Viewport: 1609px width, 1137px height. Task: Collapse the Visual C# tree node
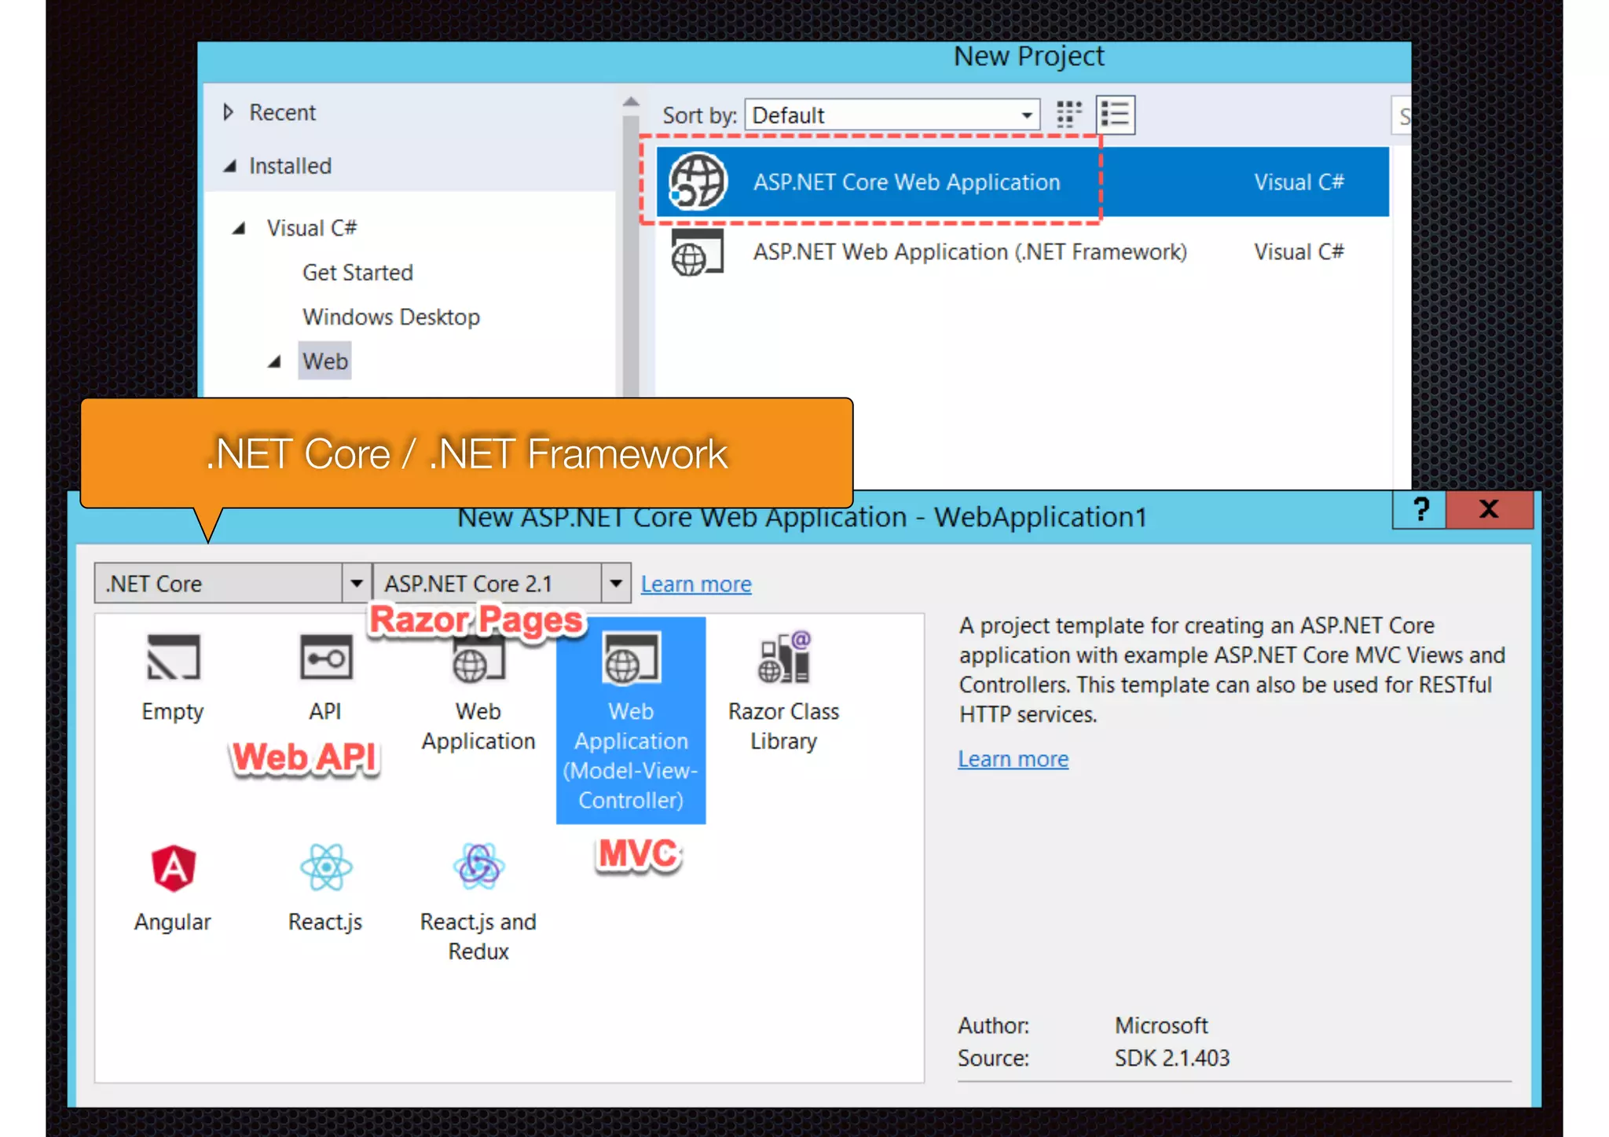pyautogui.click(x=239, y=228)
